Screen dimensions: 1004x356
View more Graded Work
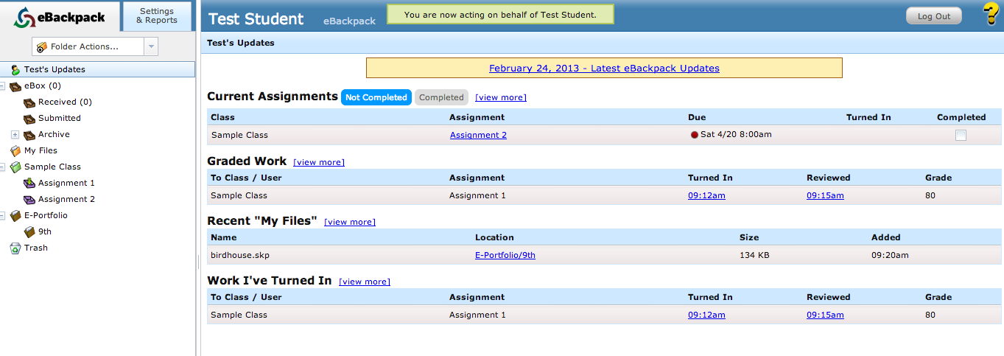[x=319, y=162]
